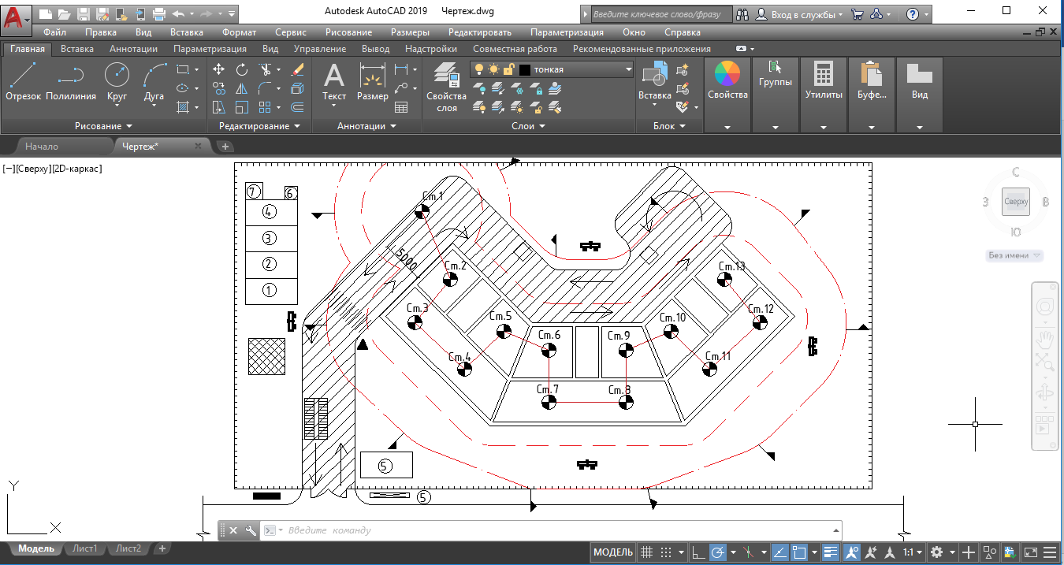
Task: Open the Файл menu
Action: (55, 32)
